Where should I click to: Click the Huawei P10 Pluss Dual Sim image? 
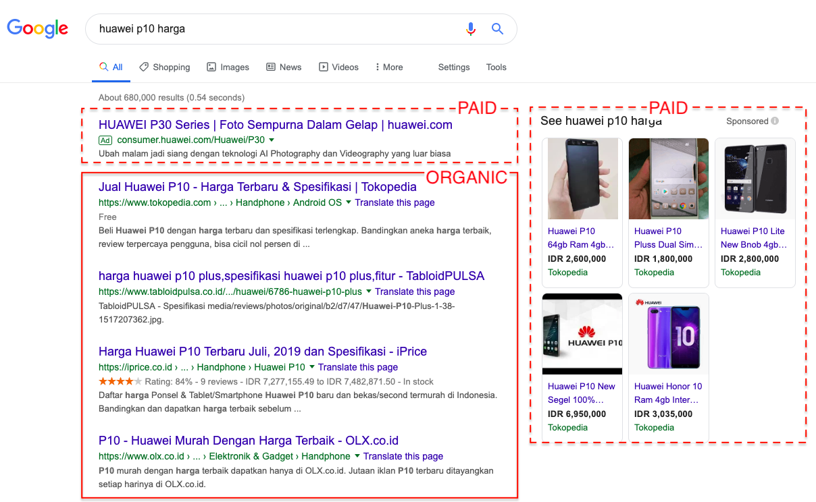click(x=669, y=179)
